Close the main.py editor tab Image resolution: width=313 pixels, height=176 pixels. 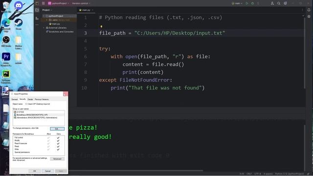click(92, 10)
